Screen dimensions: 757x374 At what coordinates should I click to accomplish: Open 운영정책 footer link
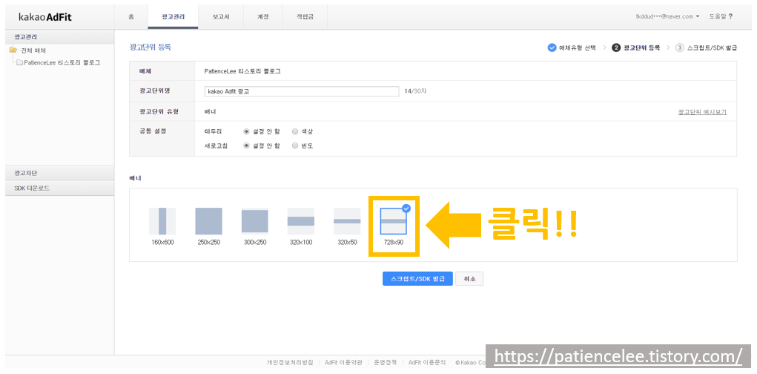click(x=386, y=362)
